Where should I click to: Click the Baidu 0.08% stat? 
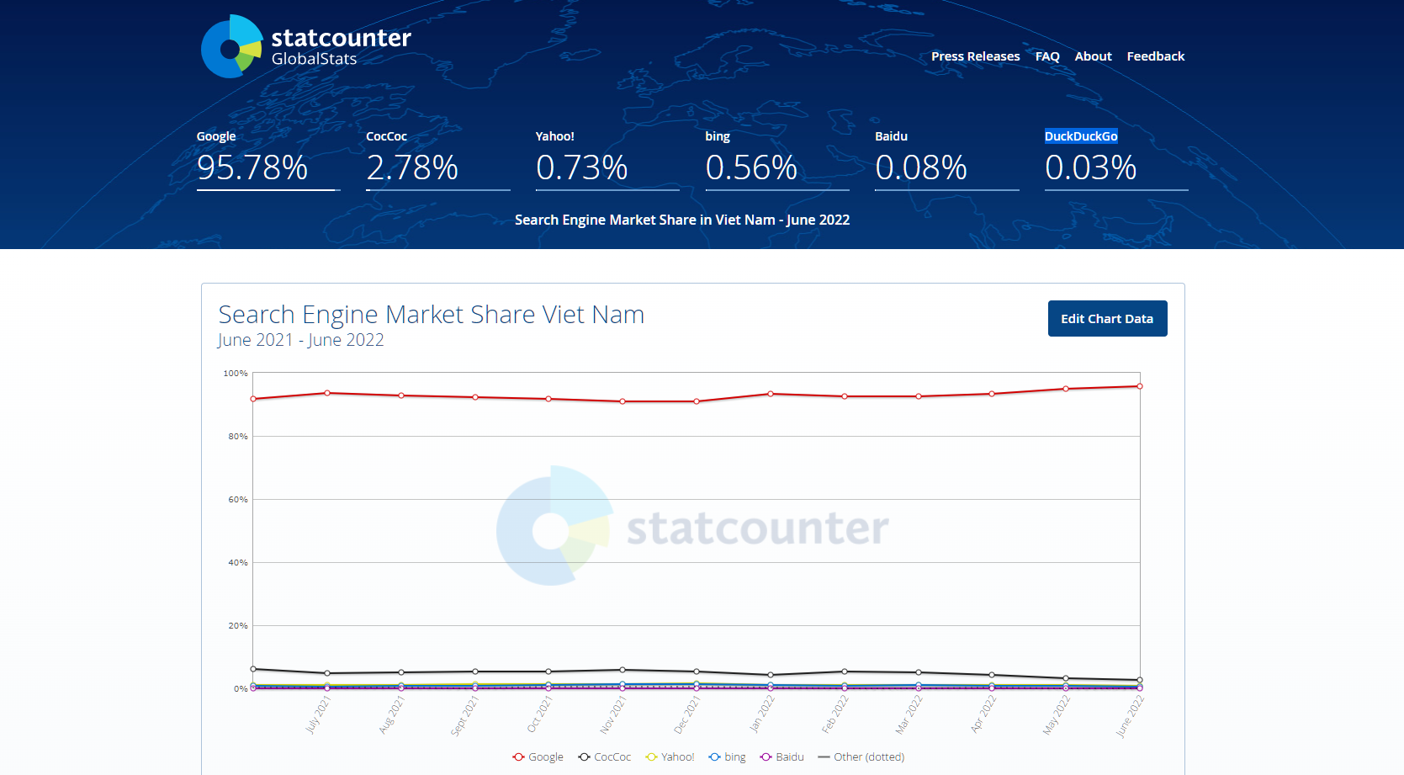921,167
